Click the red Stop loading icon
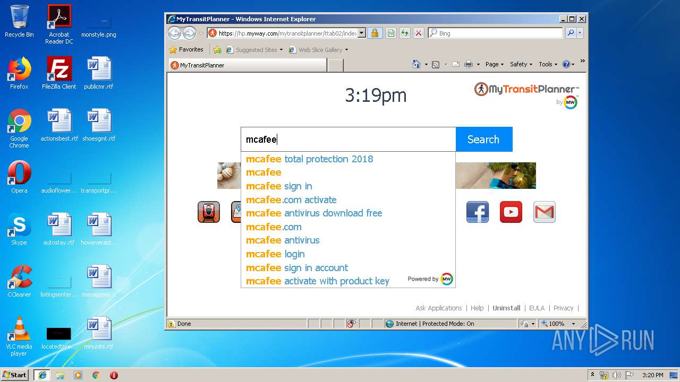This screenshot has width=680, height=382. [419, 33]
